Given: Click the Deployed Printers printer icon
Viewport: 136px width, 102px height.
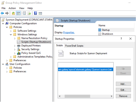Looking at the screenshot, I should point(19,46).
